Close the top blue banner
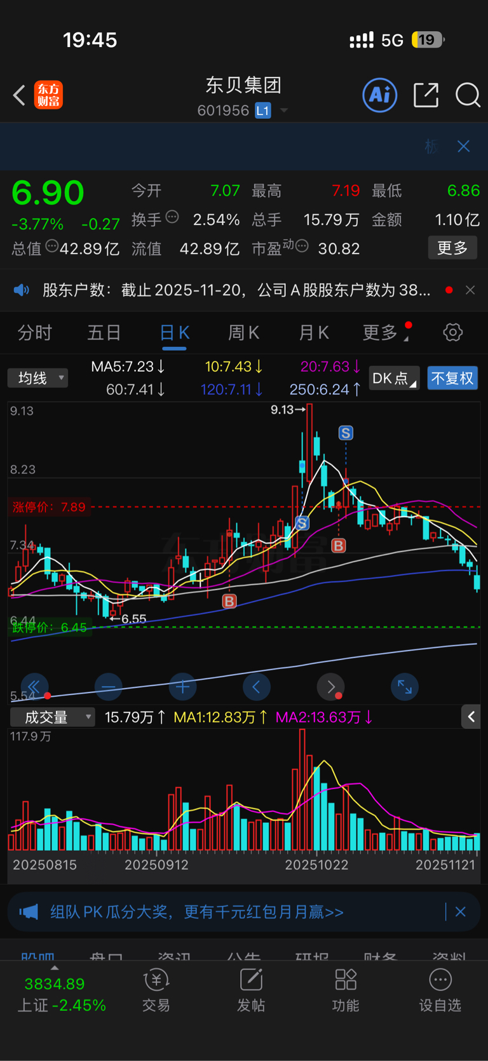 click(464, 146)
